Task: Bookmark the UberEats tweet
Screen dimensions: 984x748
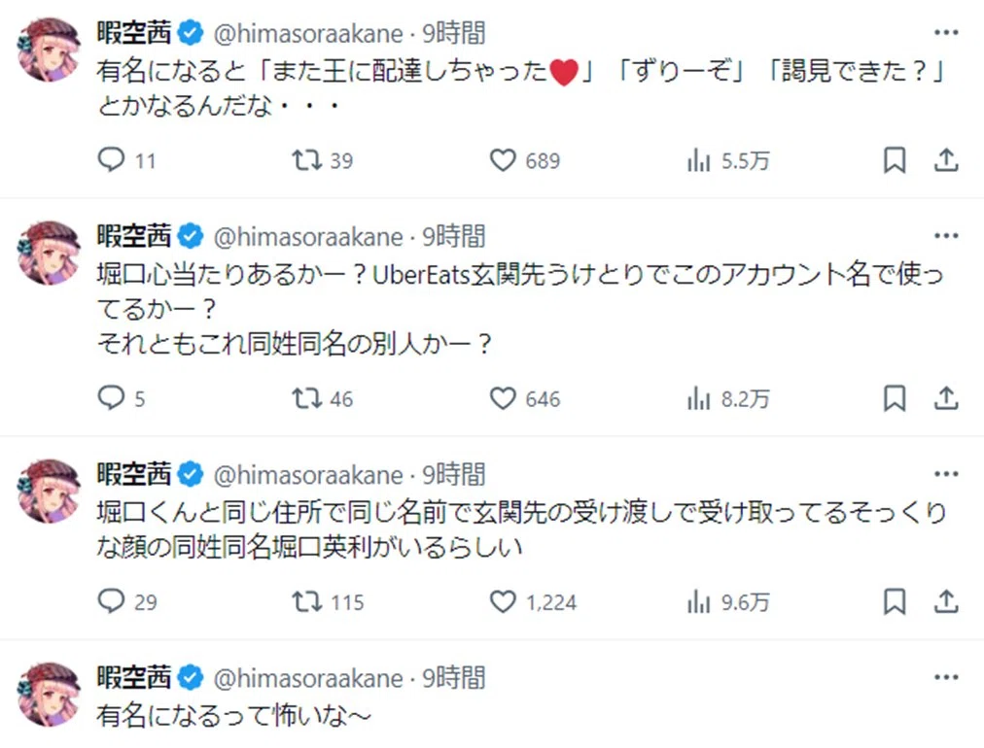Action: 895,398
